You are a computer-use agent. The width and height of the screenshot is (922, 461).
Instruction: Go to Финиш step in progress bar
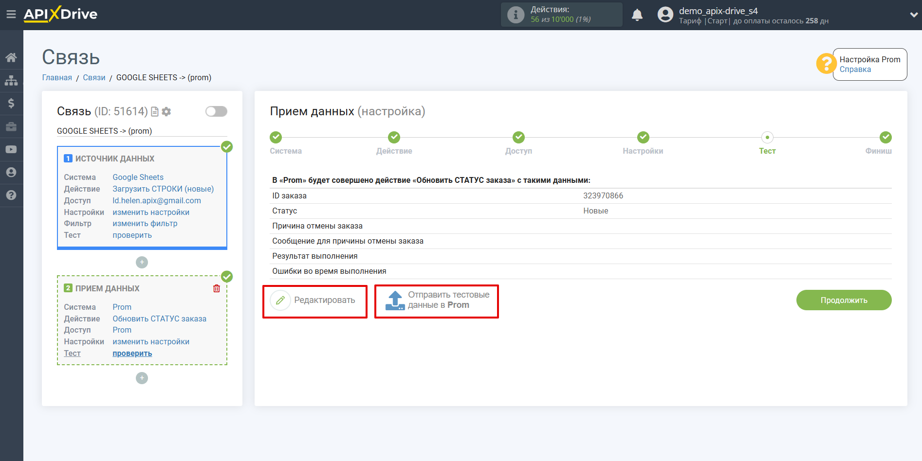point(885,137)
